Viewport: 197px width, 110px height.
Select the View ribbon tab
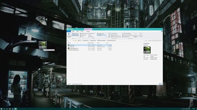click(82, 31)
